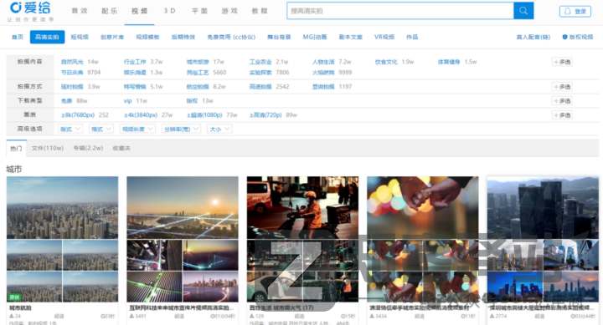
Task: Filter shooting method by 高速拍摄 2542
Action: coord(269,86)
